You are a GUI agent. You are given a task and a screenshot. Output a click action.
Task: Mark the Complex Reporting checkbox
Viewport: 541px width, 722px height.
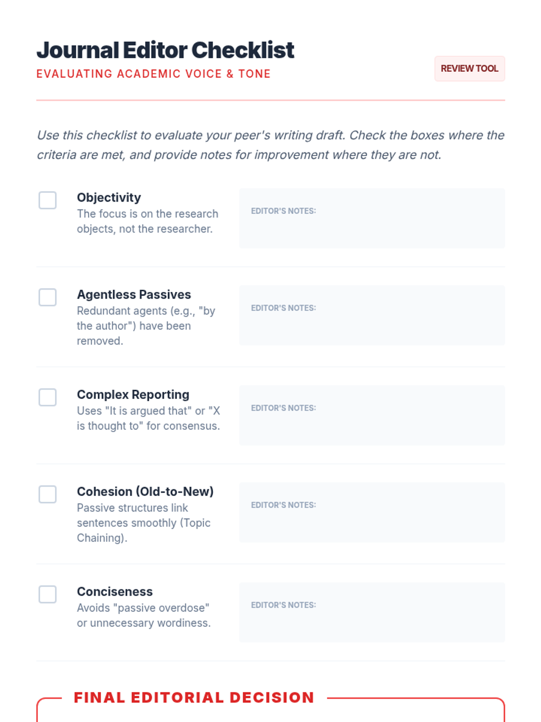point(47,398)
